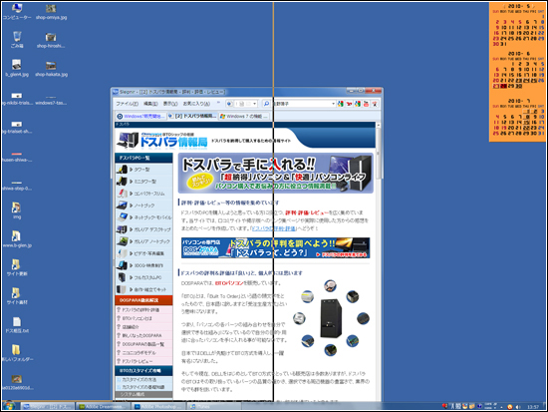
Task: Switch to the Windows 7 の機能 tab
Action: pos(243,116)
